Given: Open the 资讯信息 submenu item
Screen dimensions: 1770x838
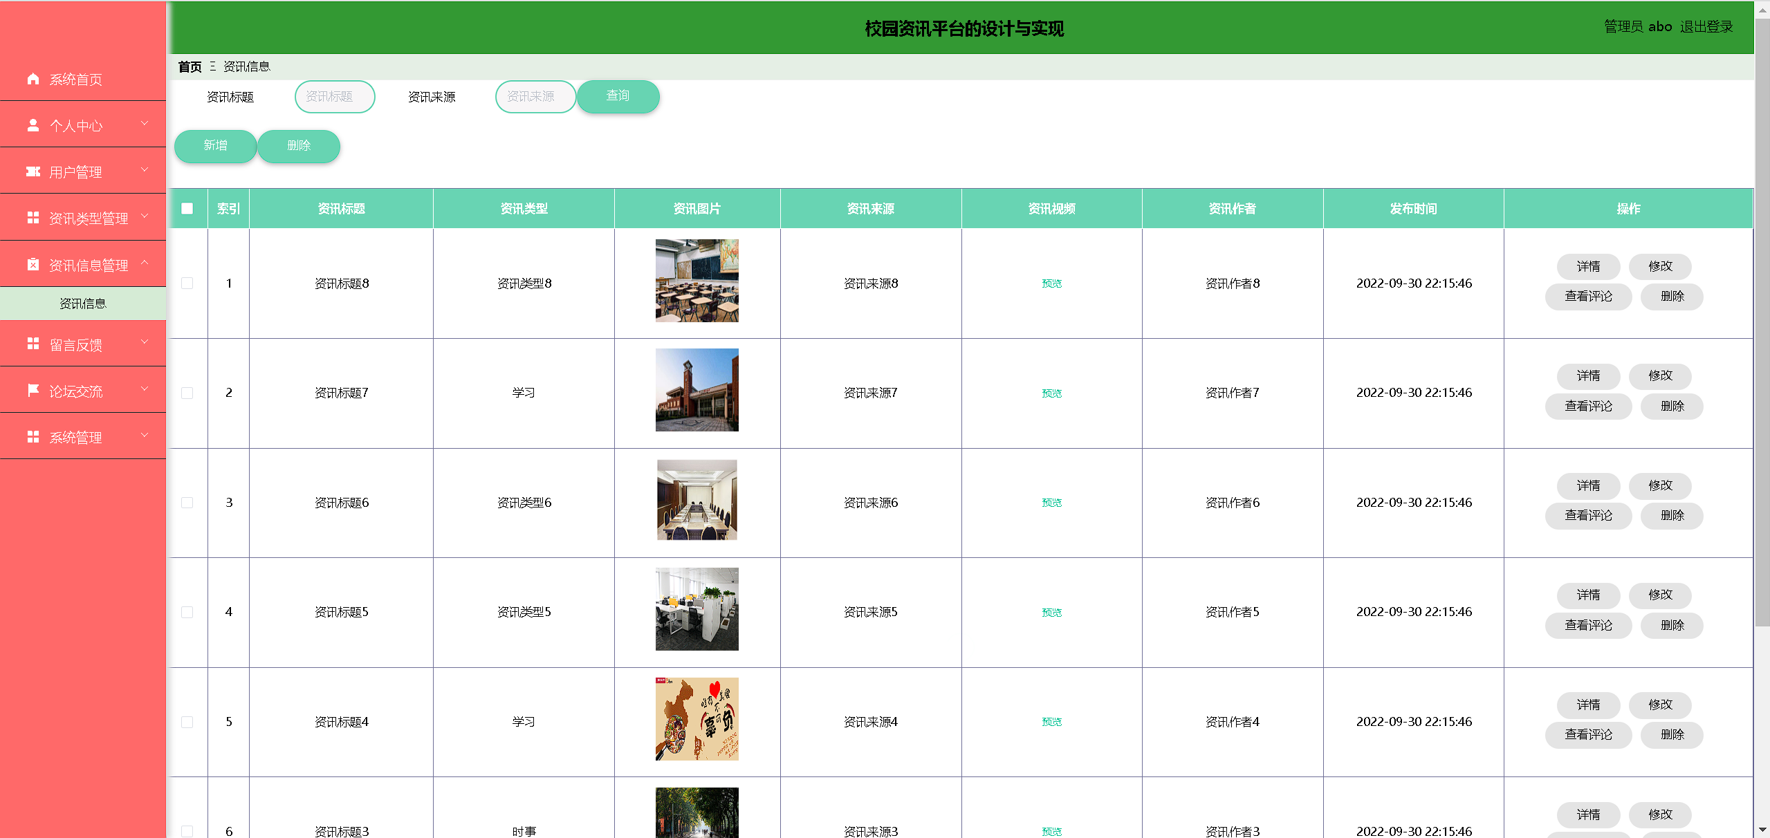Looking at the screenshot, I should pos(83,304).
